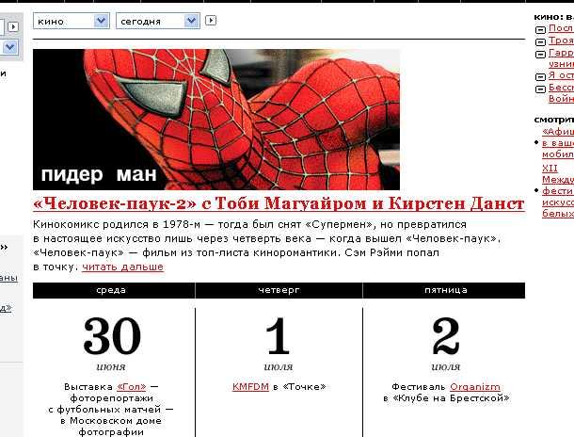
Task: Open the «Гол» exhibition link
Action: [133, 387]
